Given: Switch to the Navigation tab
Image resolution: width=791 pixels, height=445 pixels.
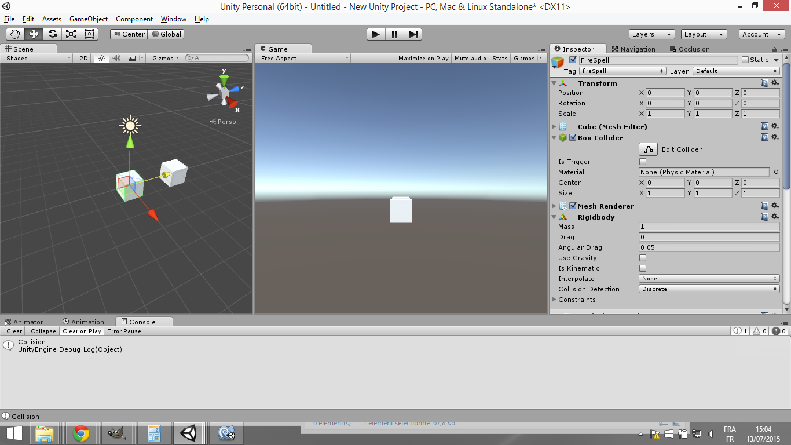Looking at the screenshot, I should pyautogui.click(x=633, y=49).
